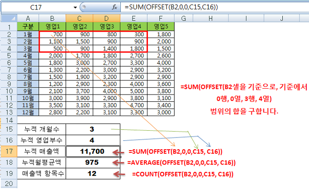Click the cell labeled 구분
309x190 pixels.
tap(28, 26)
